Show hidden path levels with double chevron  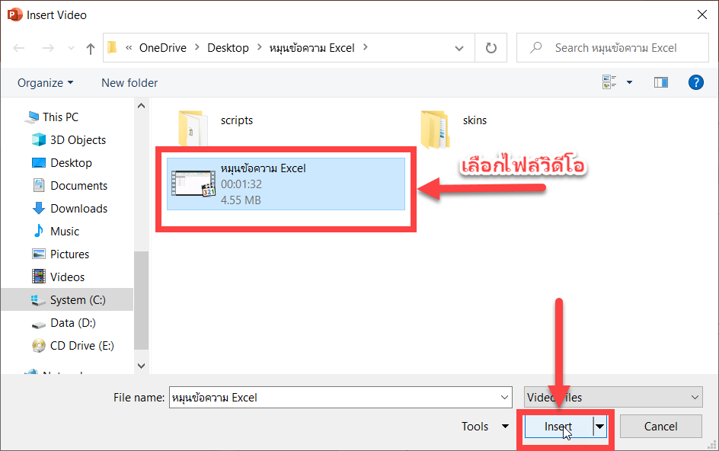129,47
